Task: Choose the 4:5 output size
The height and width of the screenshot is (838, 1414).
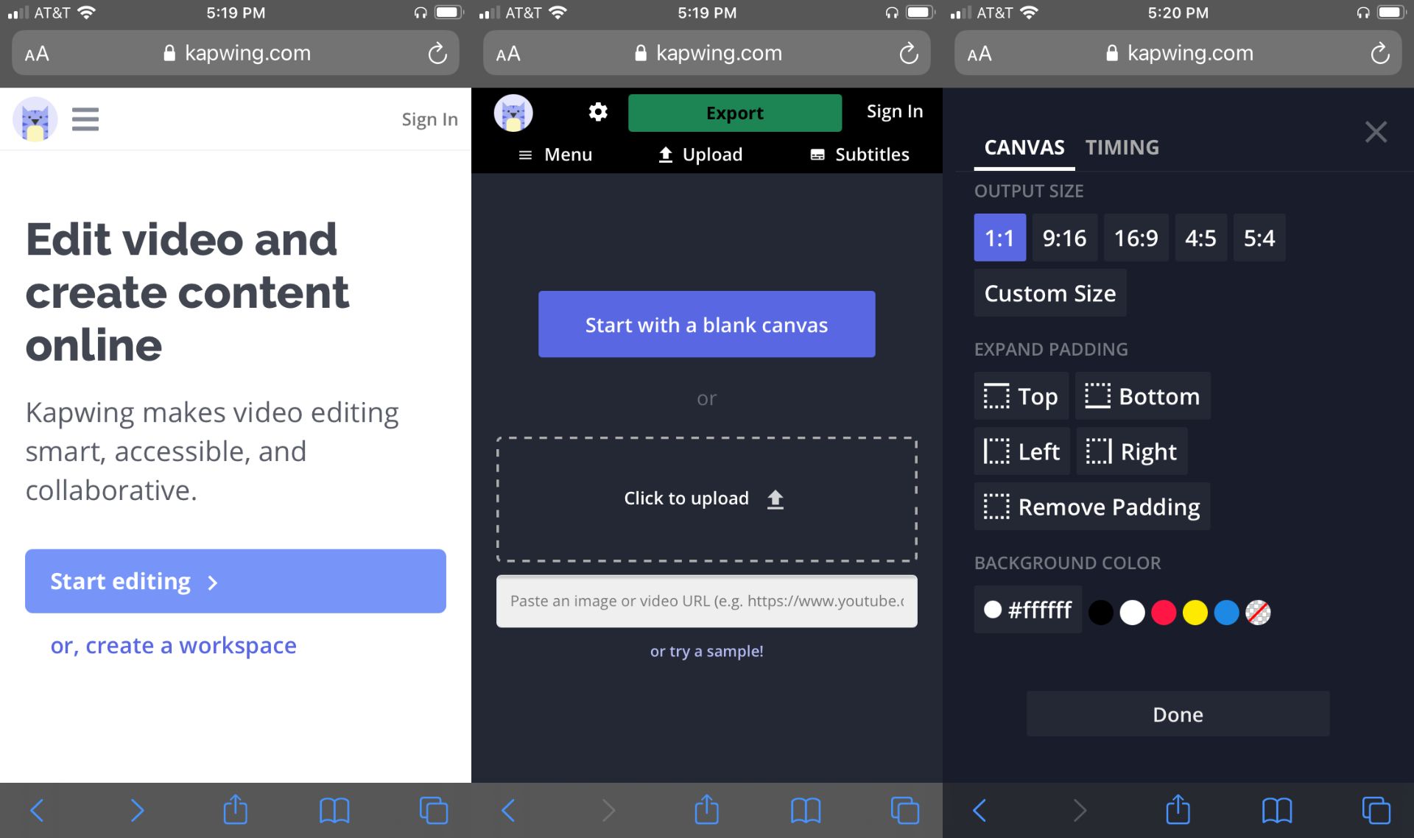Action: point(1200,238)
